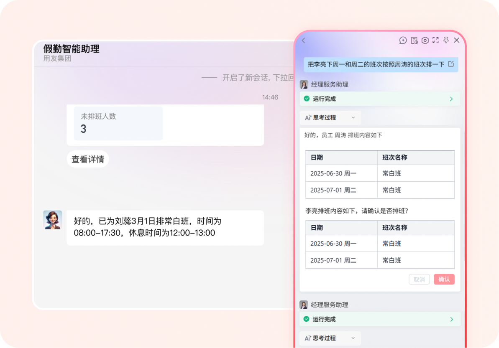Screen dimensions: 499x348
Task: Select 2025-06-30 周一 row in 李亮 table
Action: coord(380,244)
